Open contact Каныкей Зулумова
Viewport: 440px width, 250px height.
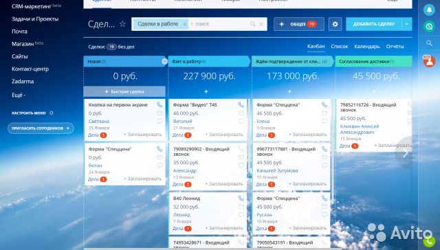tap(277, 171)
